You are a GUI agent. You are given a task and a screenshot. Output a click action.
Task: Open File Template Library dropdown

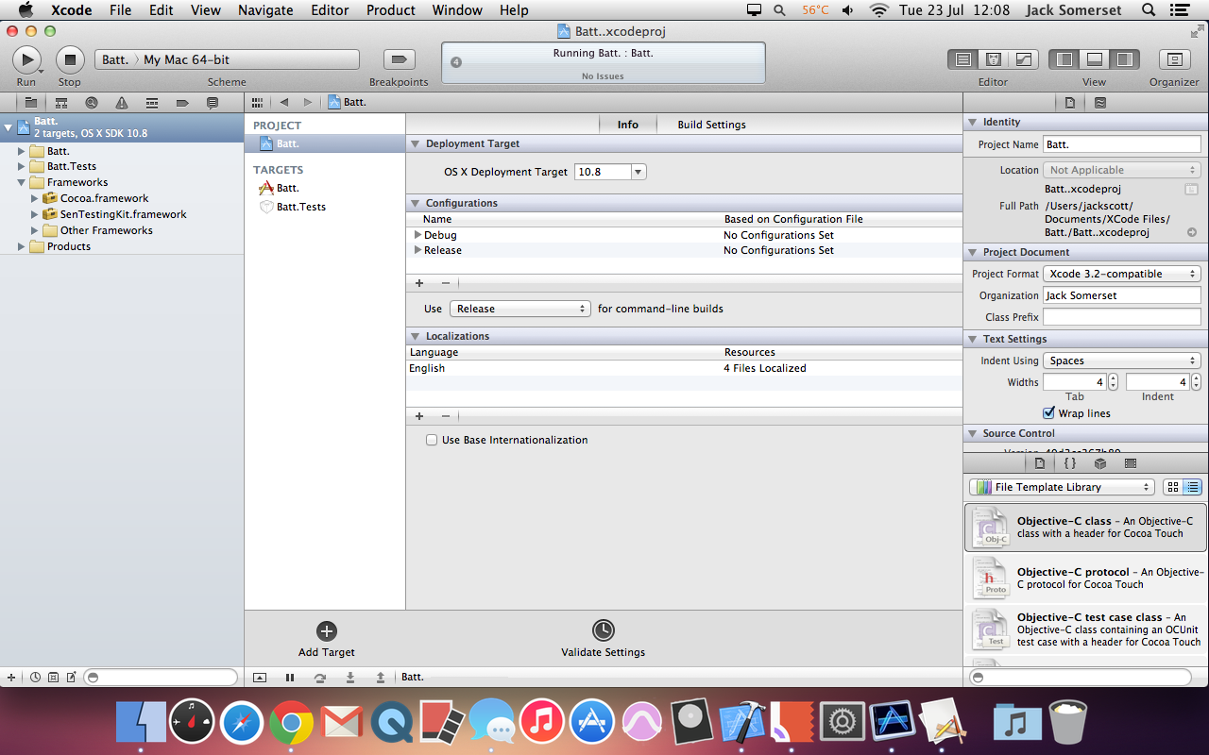[1062, 487]
